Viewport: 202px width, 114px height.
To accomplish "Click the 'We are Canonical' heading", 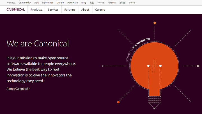I will pyautogui.click(x=38, y=43).
